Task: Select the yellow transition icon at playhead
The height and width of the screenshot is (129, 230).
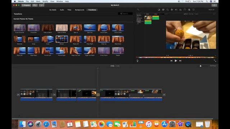Action: (98, 95)
